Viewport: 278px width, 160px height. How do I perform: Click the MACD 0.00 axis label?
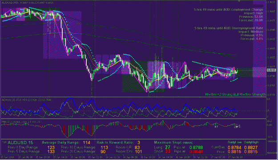point(269,125)
